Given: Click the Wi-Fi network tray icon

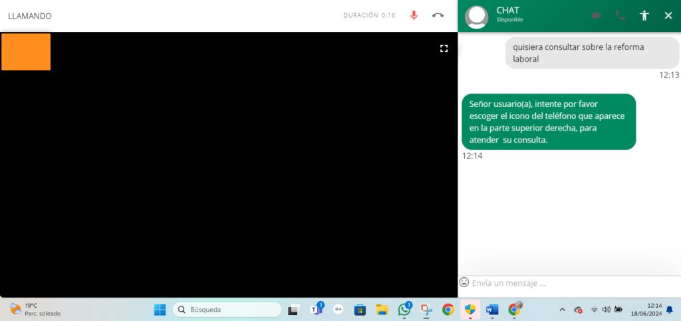Looking at the screenshot, I should (594, 310).
